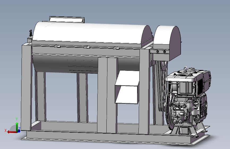Click the blue Z axis of the view triad
The height and width of the screenshot is (149, 230).
click(x=19, y=131)
